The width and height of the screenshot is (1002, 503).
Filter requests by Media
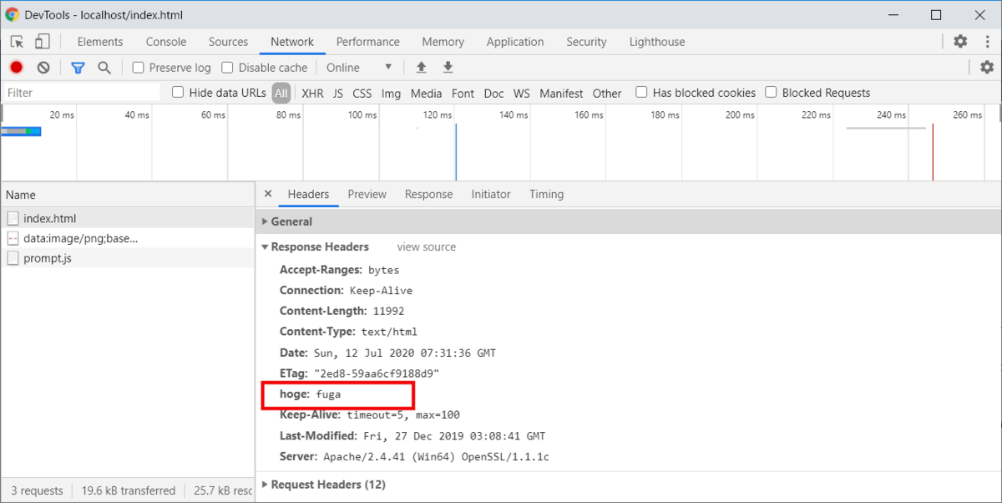[427, 93]
